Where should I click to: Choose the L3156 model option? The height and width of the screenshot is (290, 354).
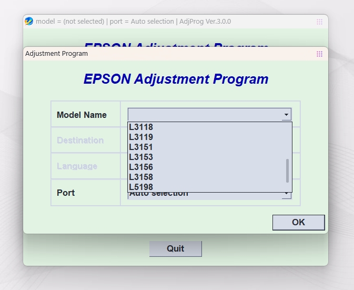coord(210,167)
